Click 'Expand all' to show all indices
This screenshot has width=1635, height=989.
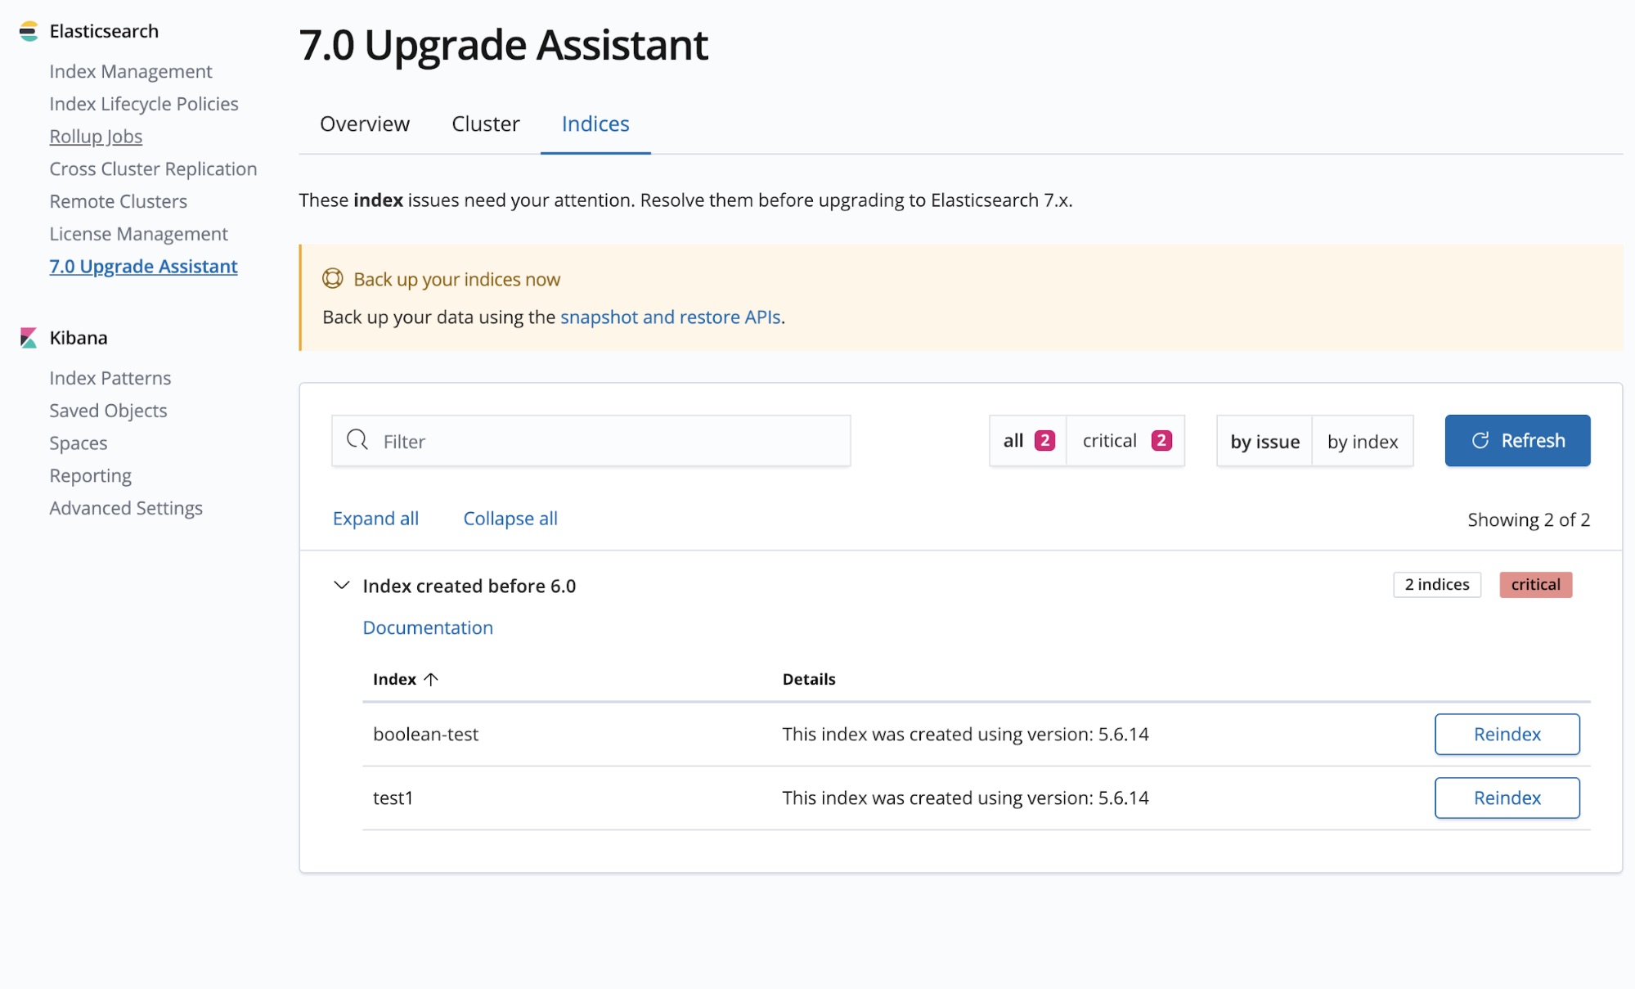tap(375, 517)
